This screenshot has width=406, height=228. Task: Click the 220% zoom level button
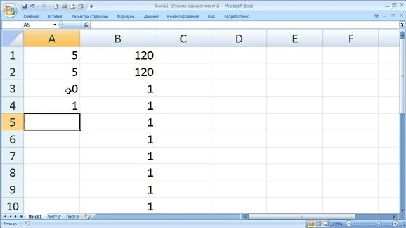pos(337,224)
